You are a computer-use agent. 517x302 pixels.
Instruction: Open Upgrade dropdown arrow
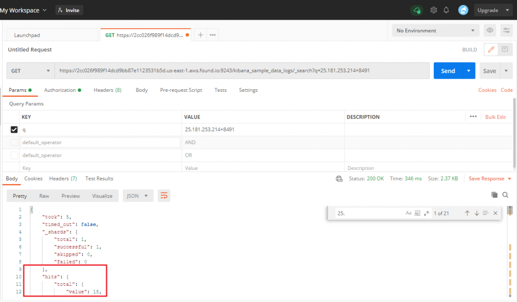507,10
